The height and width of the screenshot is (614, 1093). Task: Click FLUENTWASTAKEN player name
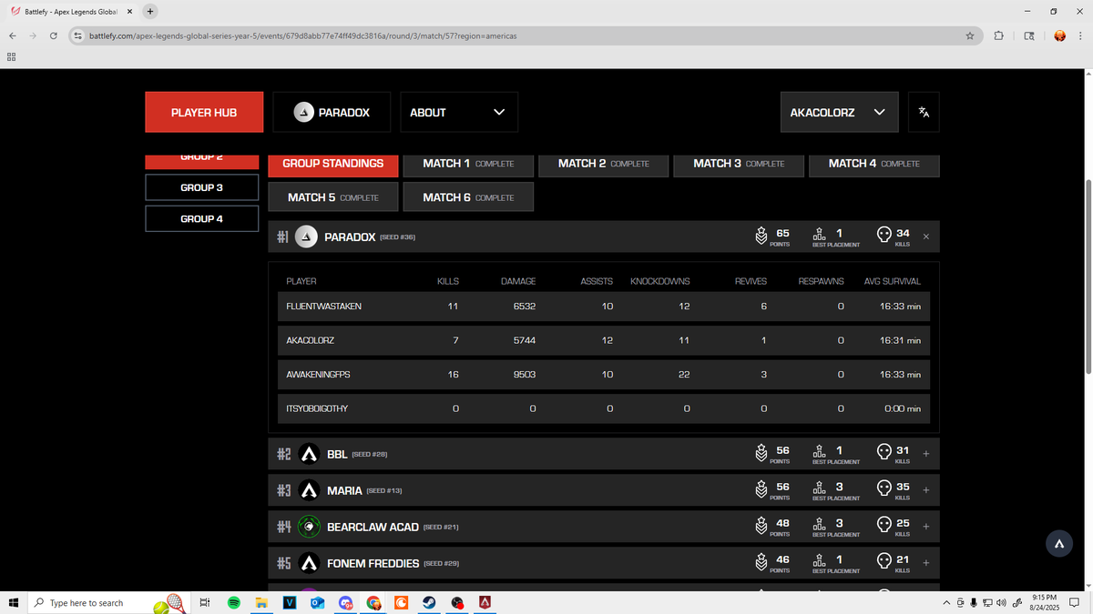point(324,307)
